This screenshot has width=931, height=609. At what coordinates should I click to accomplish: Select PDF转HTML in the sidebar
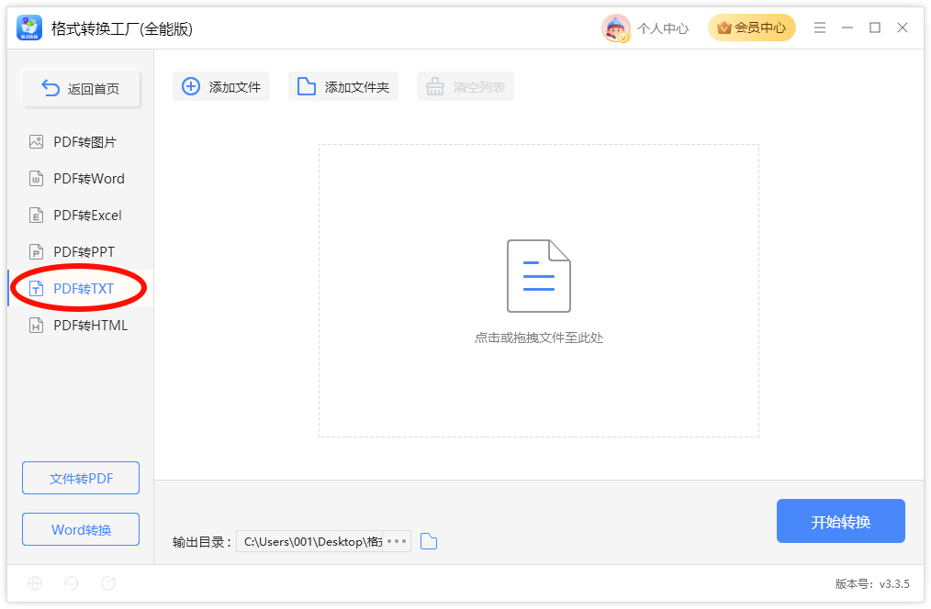[x=80, y=326]
